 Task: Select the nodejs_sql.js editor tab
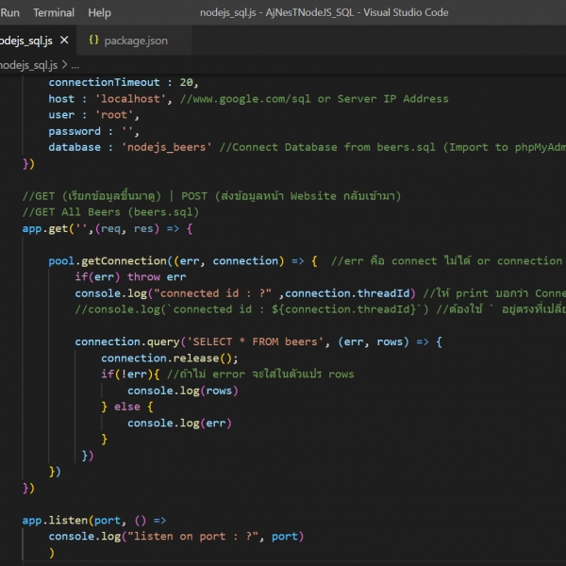[25, 42]
